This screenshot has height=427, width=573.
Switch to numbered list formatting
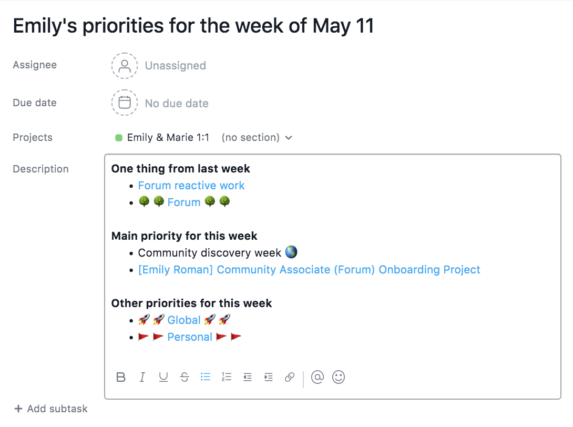227,377
